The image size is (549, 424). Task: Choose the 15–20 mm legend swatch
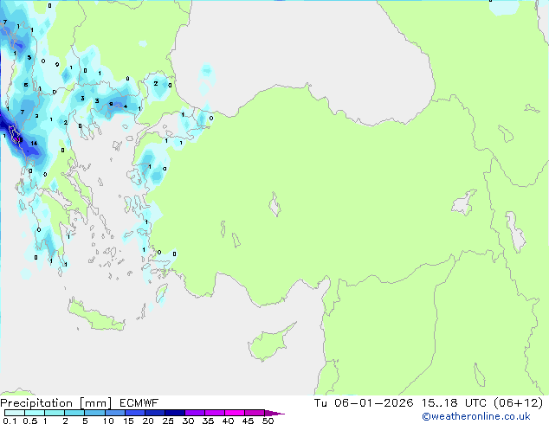click(134, 413)
